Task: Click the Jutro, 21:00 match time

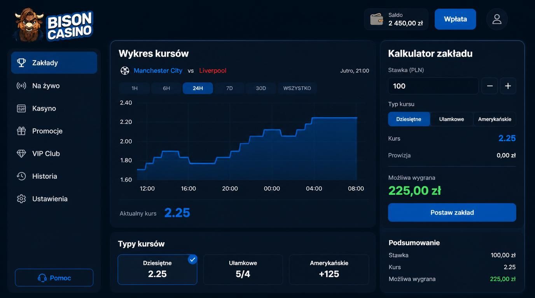Action: point(355,71)
